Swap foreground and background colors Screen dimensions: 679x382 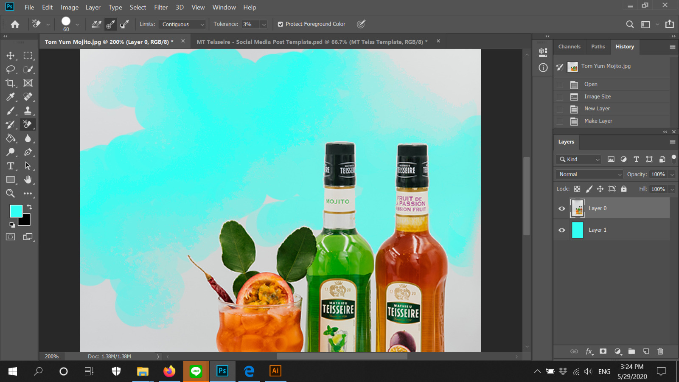coord(29,207)
